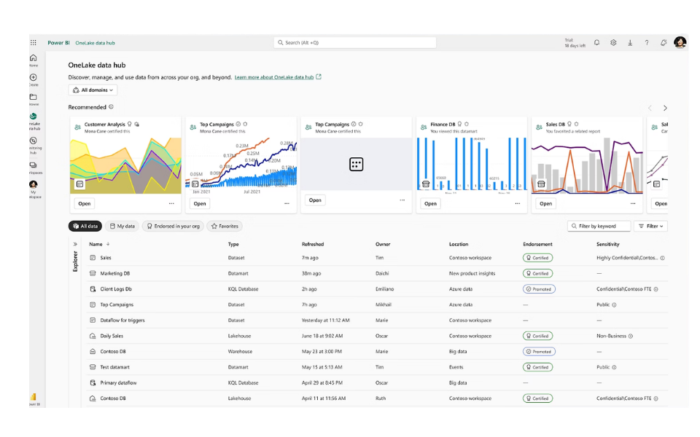700x437 pixels.
Task: Open more options on Sales DB card
Action: (633, 203)
